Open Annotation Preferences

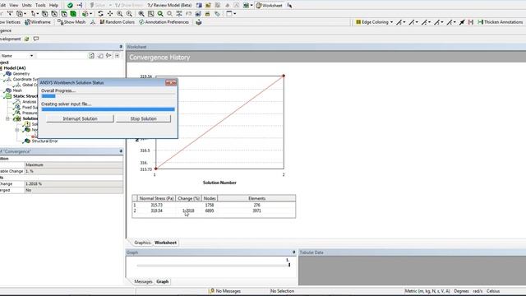pyautogui.click(x=164, y=22)
